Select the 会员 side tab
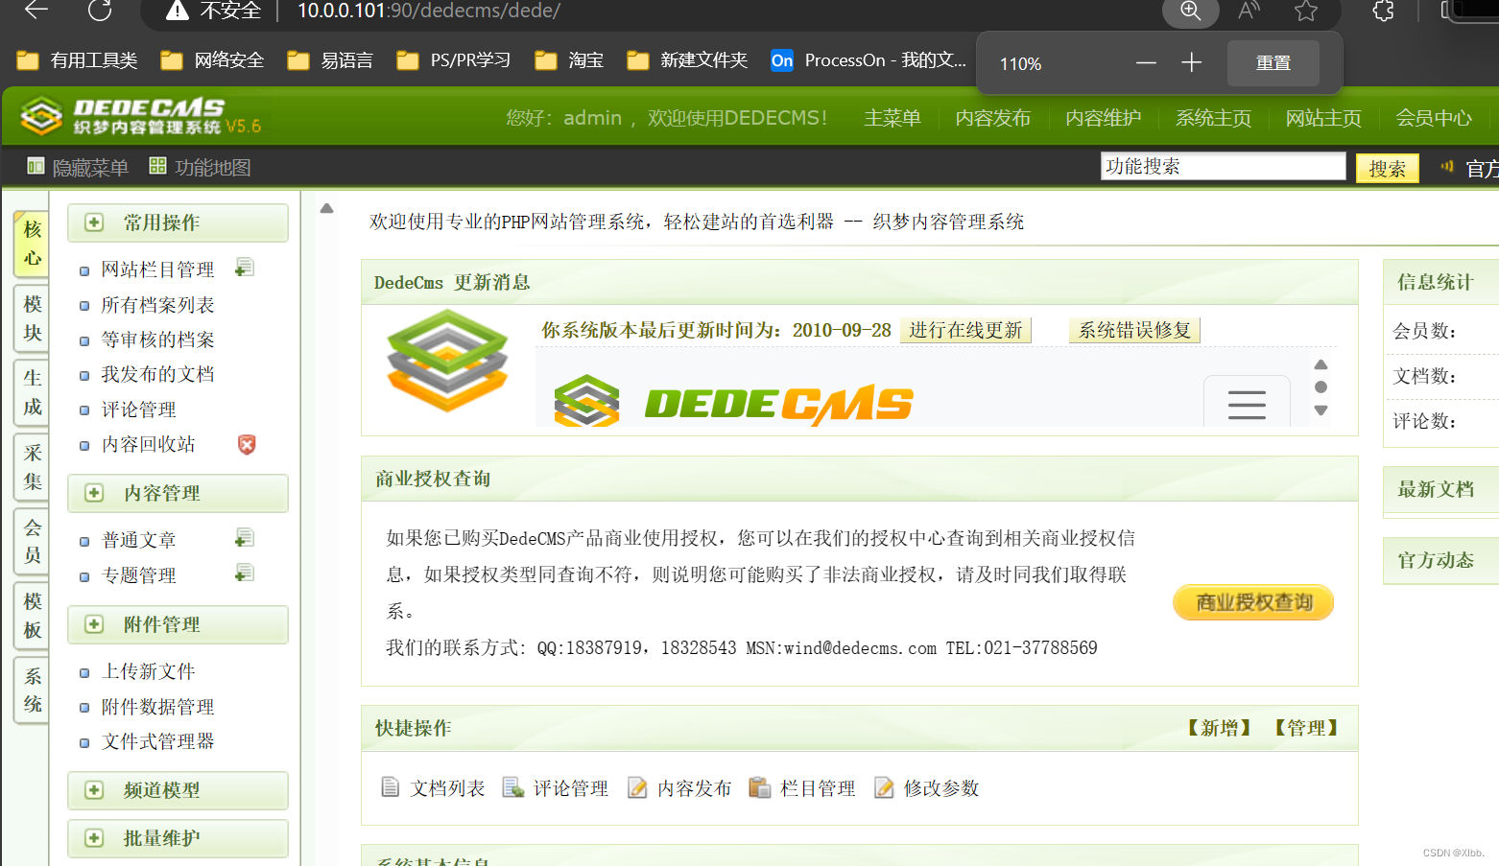This screenshot has height=866, width=1499. pos(32,542)
